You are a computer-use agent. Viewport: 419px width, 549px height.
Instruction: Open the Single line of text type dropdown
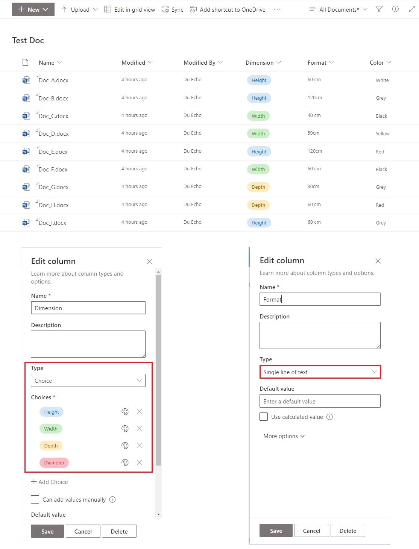[x=320, y=372]
